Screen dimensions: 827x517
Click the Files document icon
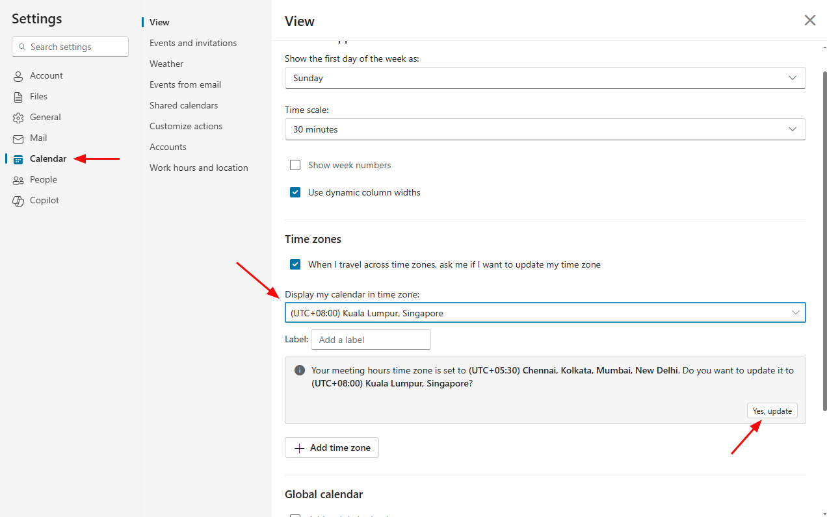point(18,97)
